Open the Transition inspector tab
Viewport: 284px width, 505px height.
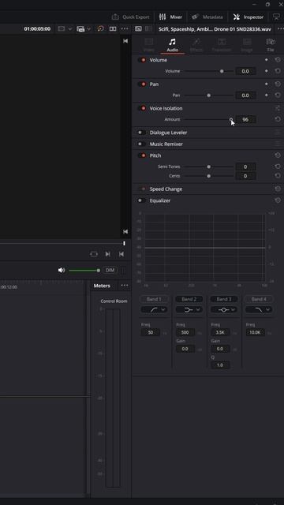[x=222, y=45]
